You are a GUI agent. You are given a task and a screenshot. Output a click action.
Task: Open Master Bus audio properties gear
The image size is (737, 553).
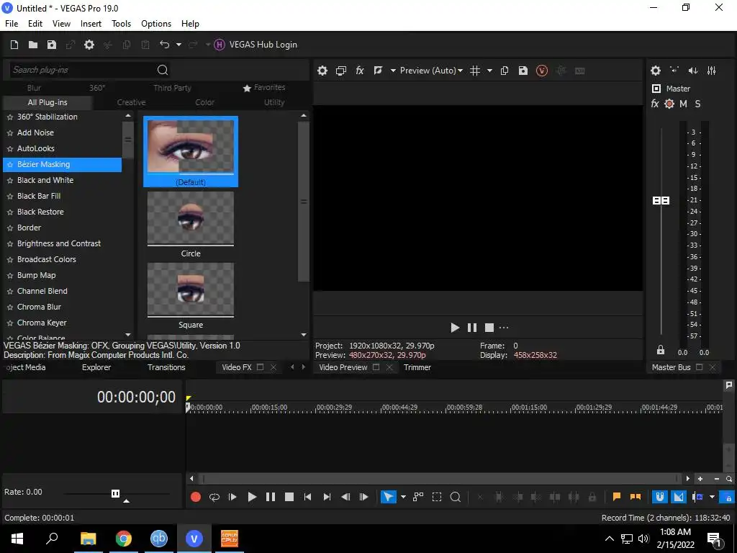tap(656, 71)
